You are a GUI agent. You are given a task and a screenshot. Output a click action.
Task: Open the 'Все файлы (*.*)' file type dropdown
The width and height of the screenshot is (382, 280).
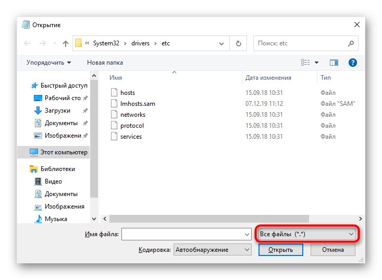click(x=307, y=234)
